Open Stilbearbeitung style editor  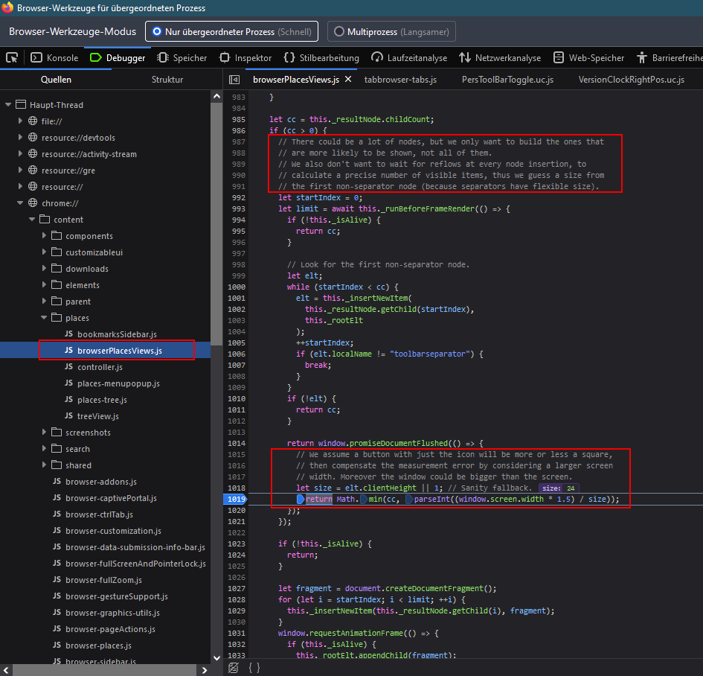tap(322, 57)
